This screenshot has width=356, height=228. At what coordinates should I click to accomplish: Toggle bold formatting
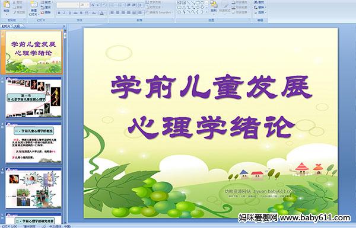59,13
